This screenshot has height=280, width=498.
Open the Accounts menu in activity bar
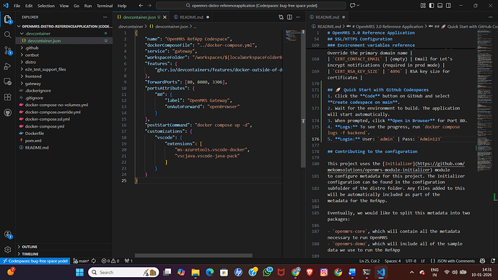click(x=8, y=235)
